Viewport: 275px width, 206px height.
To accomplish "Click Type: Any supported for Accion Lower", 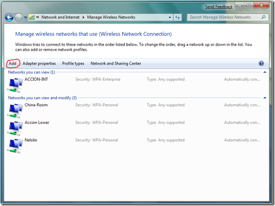I will [x=166, y=123].
